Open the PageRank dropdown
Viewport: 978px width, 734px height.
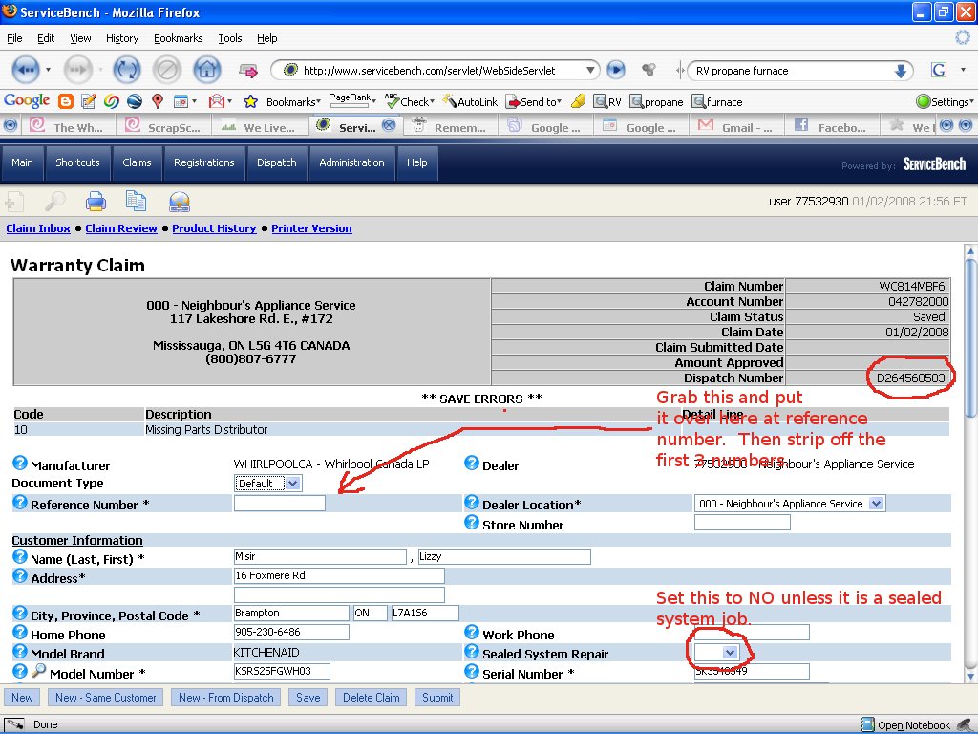coord(352,98)
